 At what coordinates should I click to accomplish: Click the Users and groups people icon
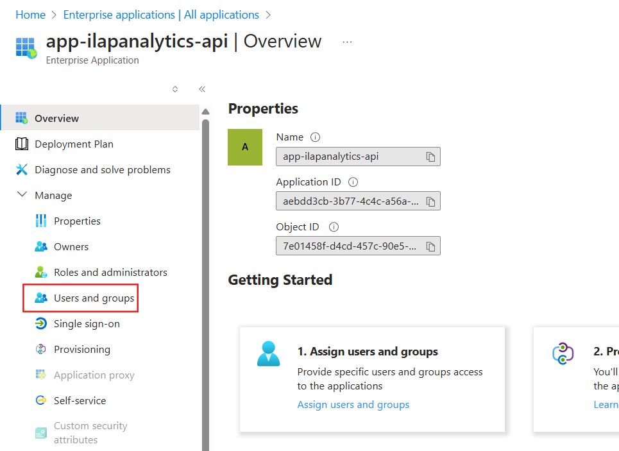click(41, 298)
